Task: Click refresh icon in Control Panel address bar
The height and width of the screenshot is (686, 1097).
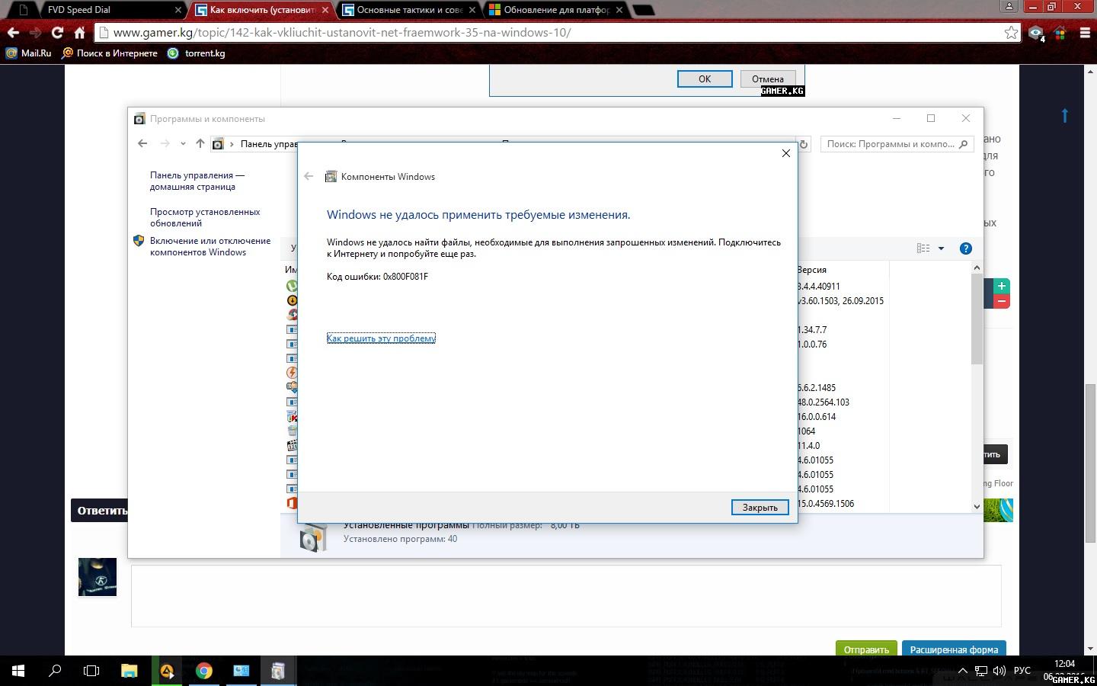Action: tap(803, 144)
